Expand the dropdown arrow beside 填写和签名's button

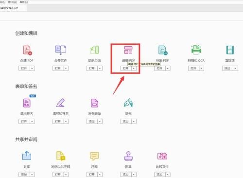point(66,121)
